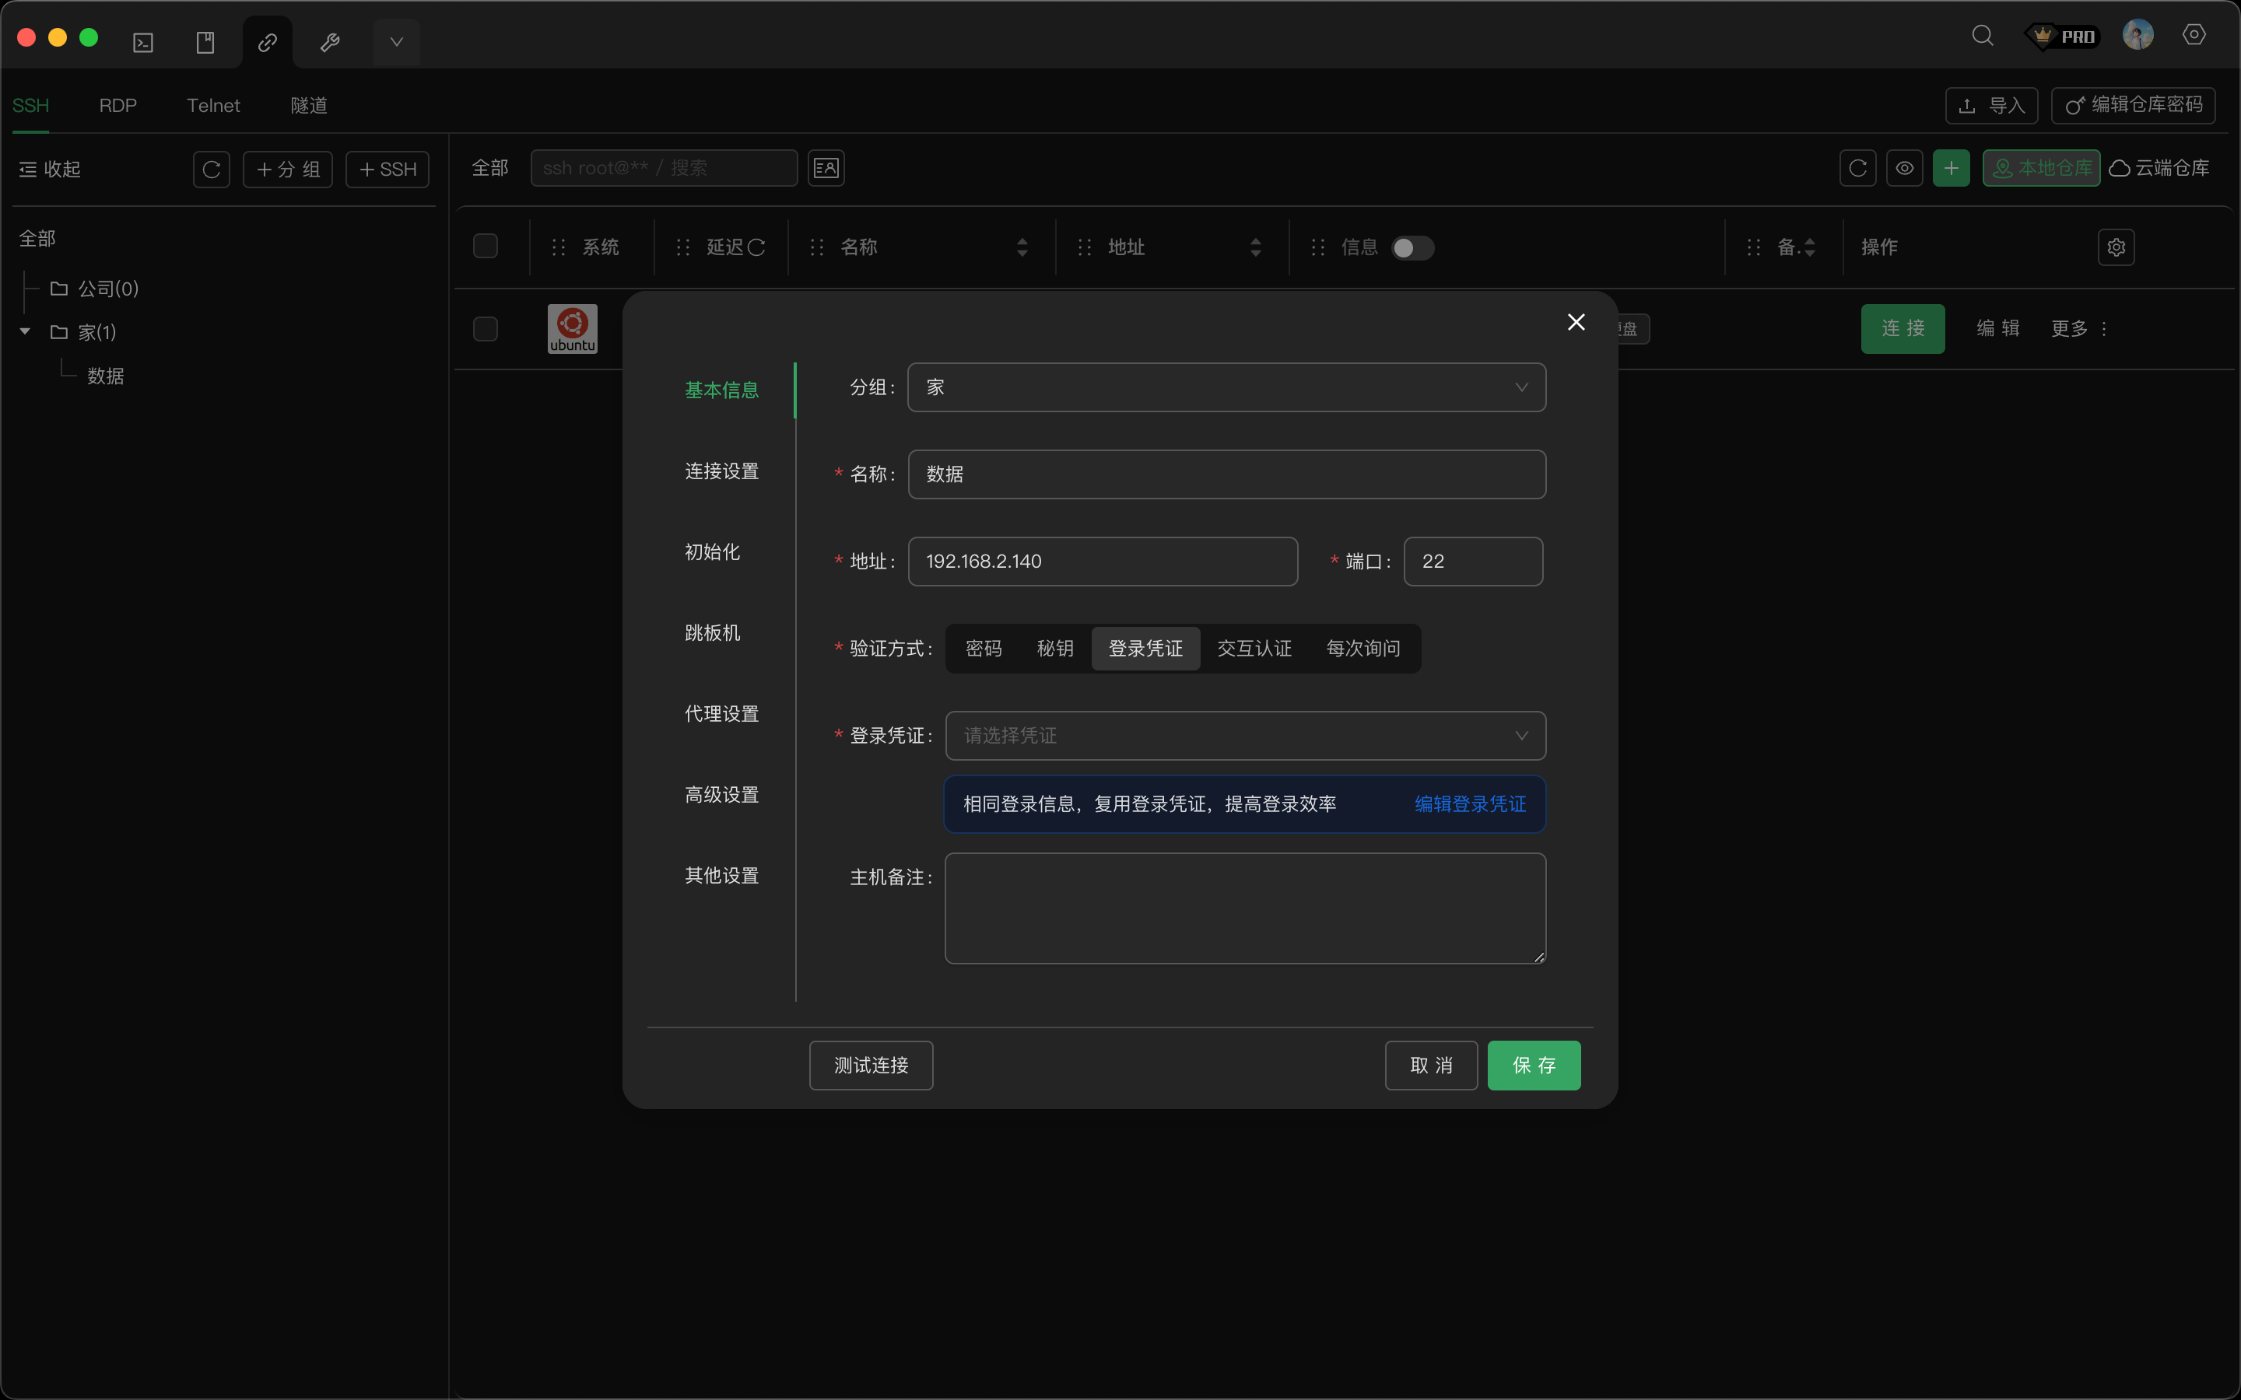Image resolution: width=2241 pixels, height=1400 pixels.
Task: Click the contact card icon by search
Action: (x=825, y=169)
